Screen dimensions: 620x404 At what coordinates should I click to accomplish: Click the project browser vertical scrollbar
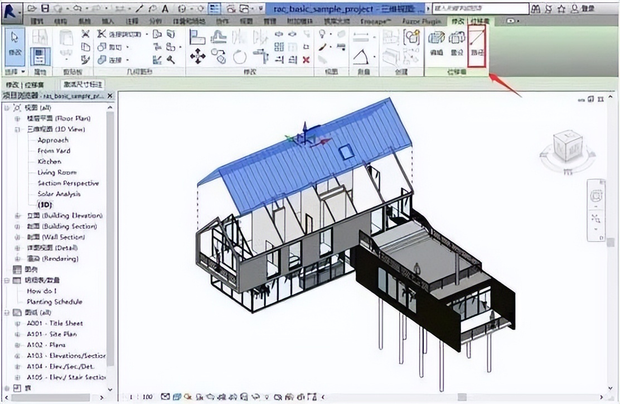click(x=110, y=223)
